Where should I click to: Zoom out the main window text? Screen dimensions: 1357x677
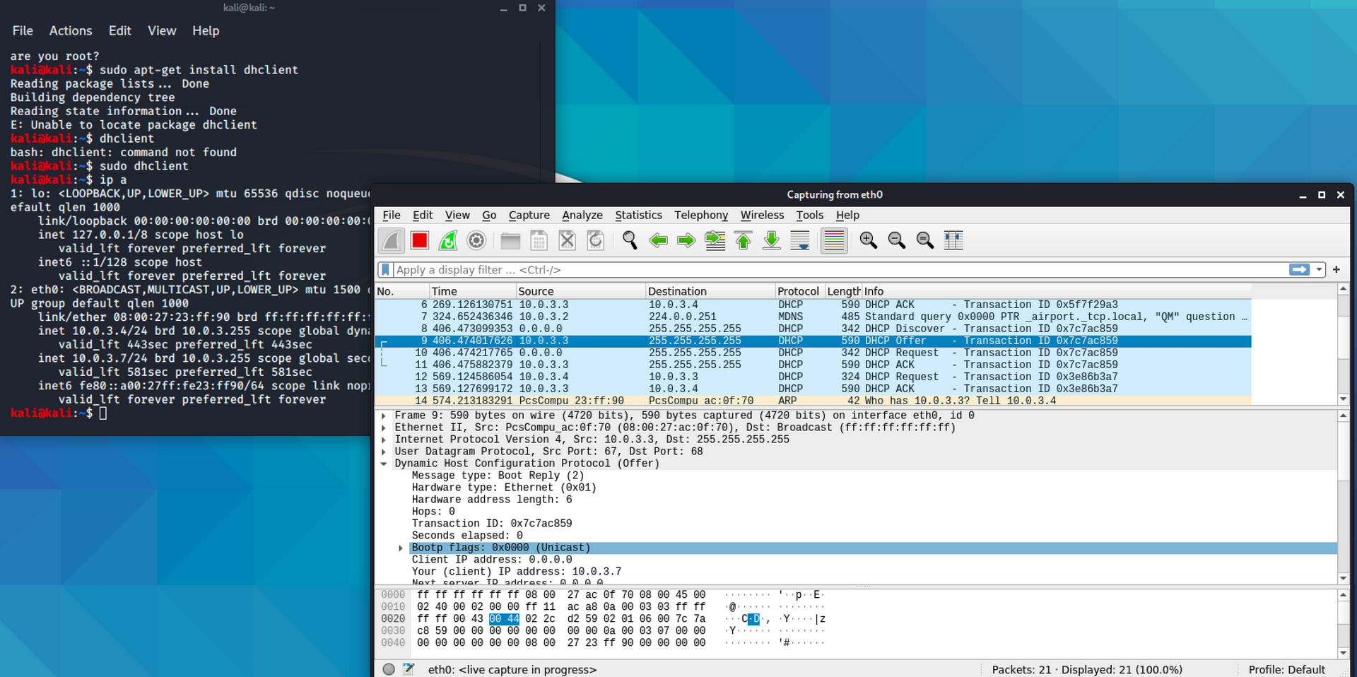896,241
